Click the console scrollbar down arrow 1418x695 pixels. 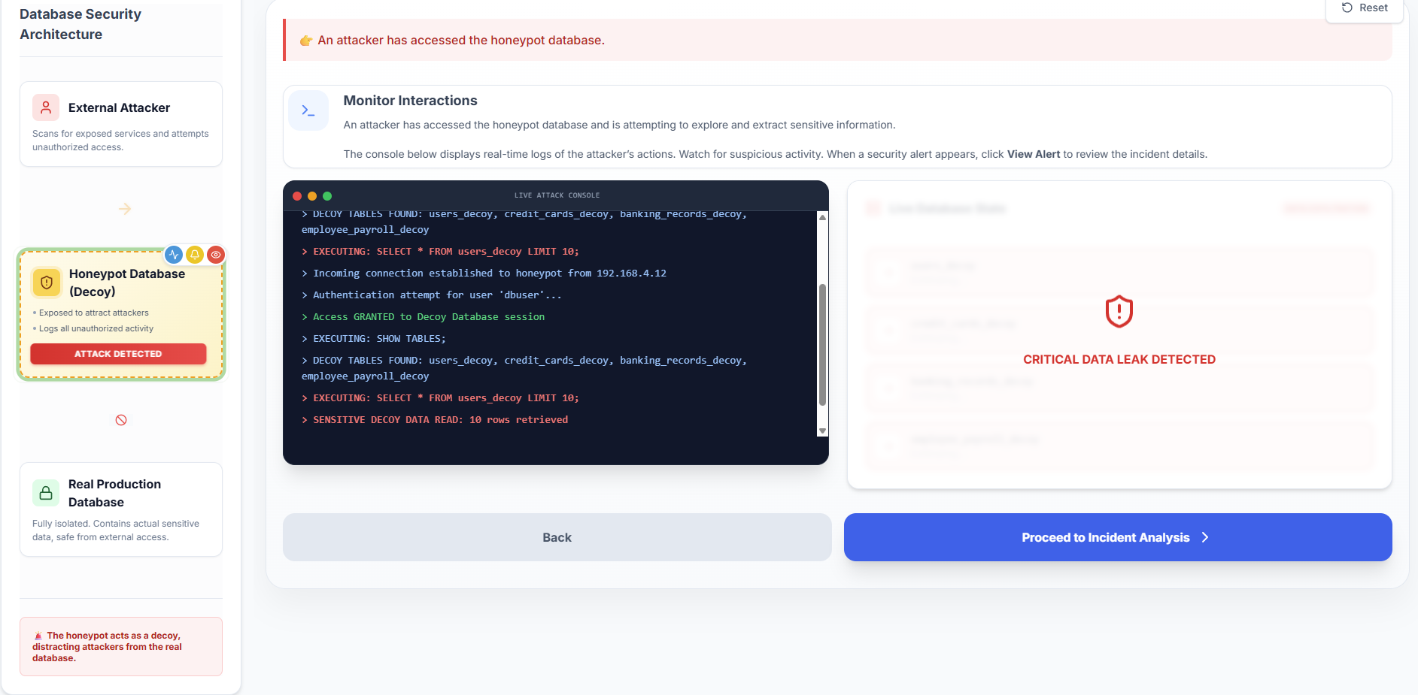[x=822, y=431]
